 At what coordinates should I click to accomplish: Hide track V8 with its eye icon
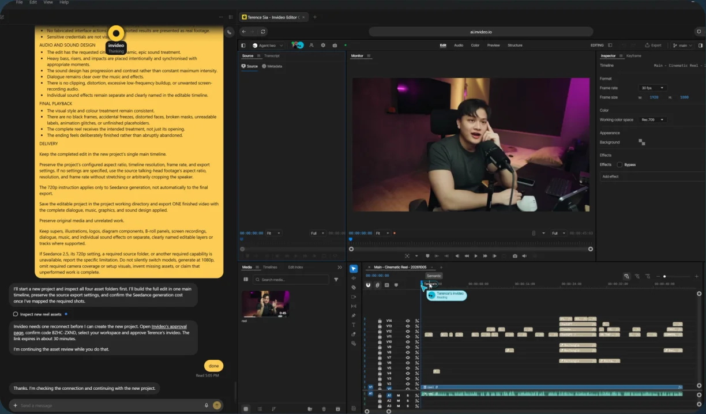tap(408, 352)
